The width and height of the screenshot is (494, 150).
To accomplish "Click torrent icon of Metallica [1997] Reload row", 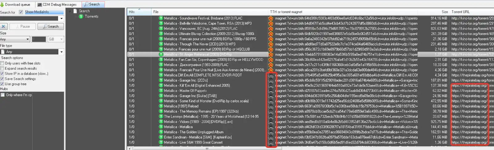I will coord(161,106).
